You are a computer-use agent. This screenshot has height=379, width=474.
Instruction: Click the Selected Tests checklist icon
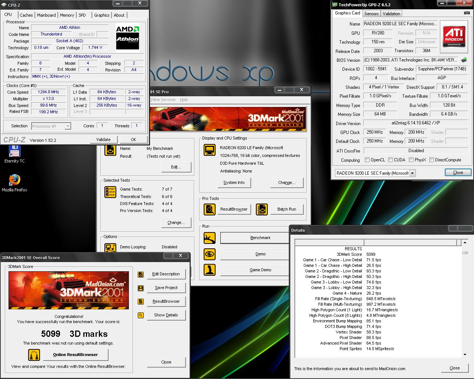click(110, 192)
